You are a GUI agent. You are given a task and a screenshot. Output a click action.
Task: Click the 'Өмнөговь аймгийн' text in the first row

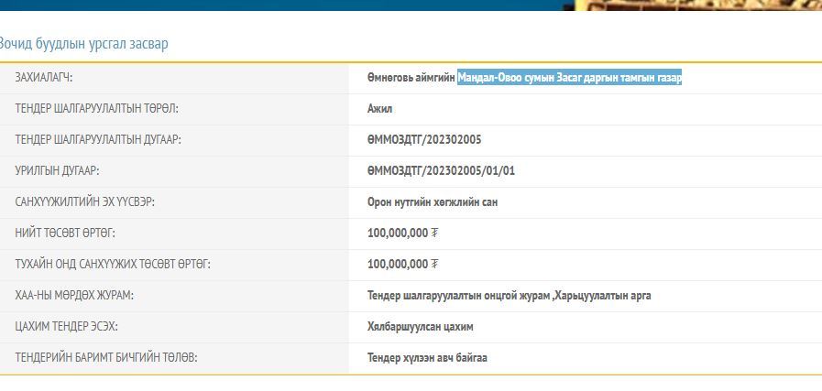(411, 78)
